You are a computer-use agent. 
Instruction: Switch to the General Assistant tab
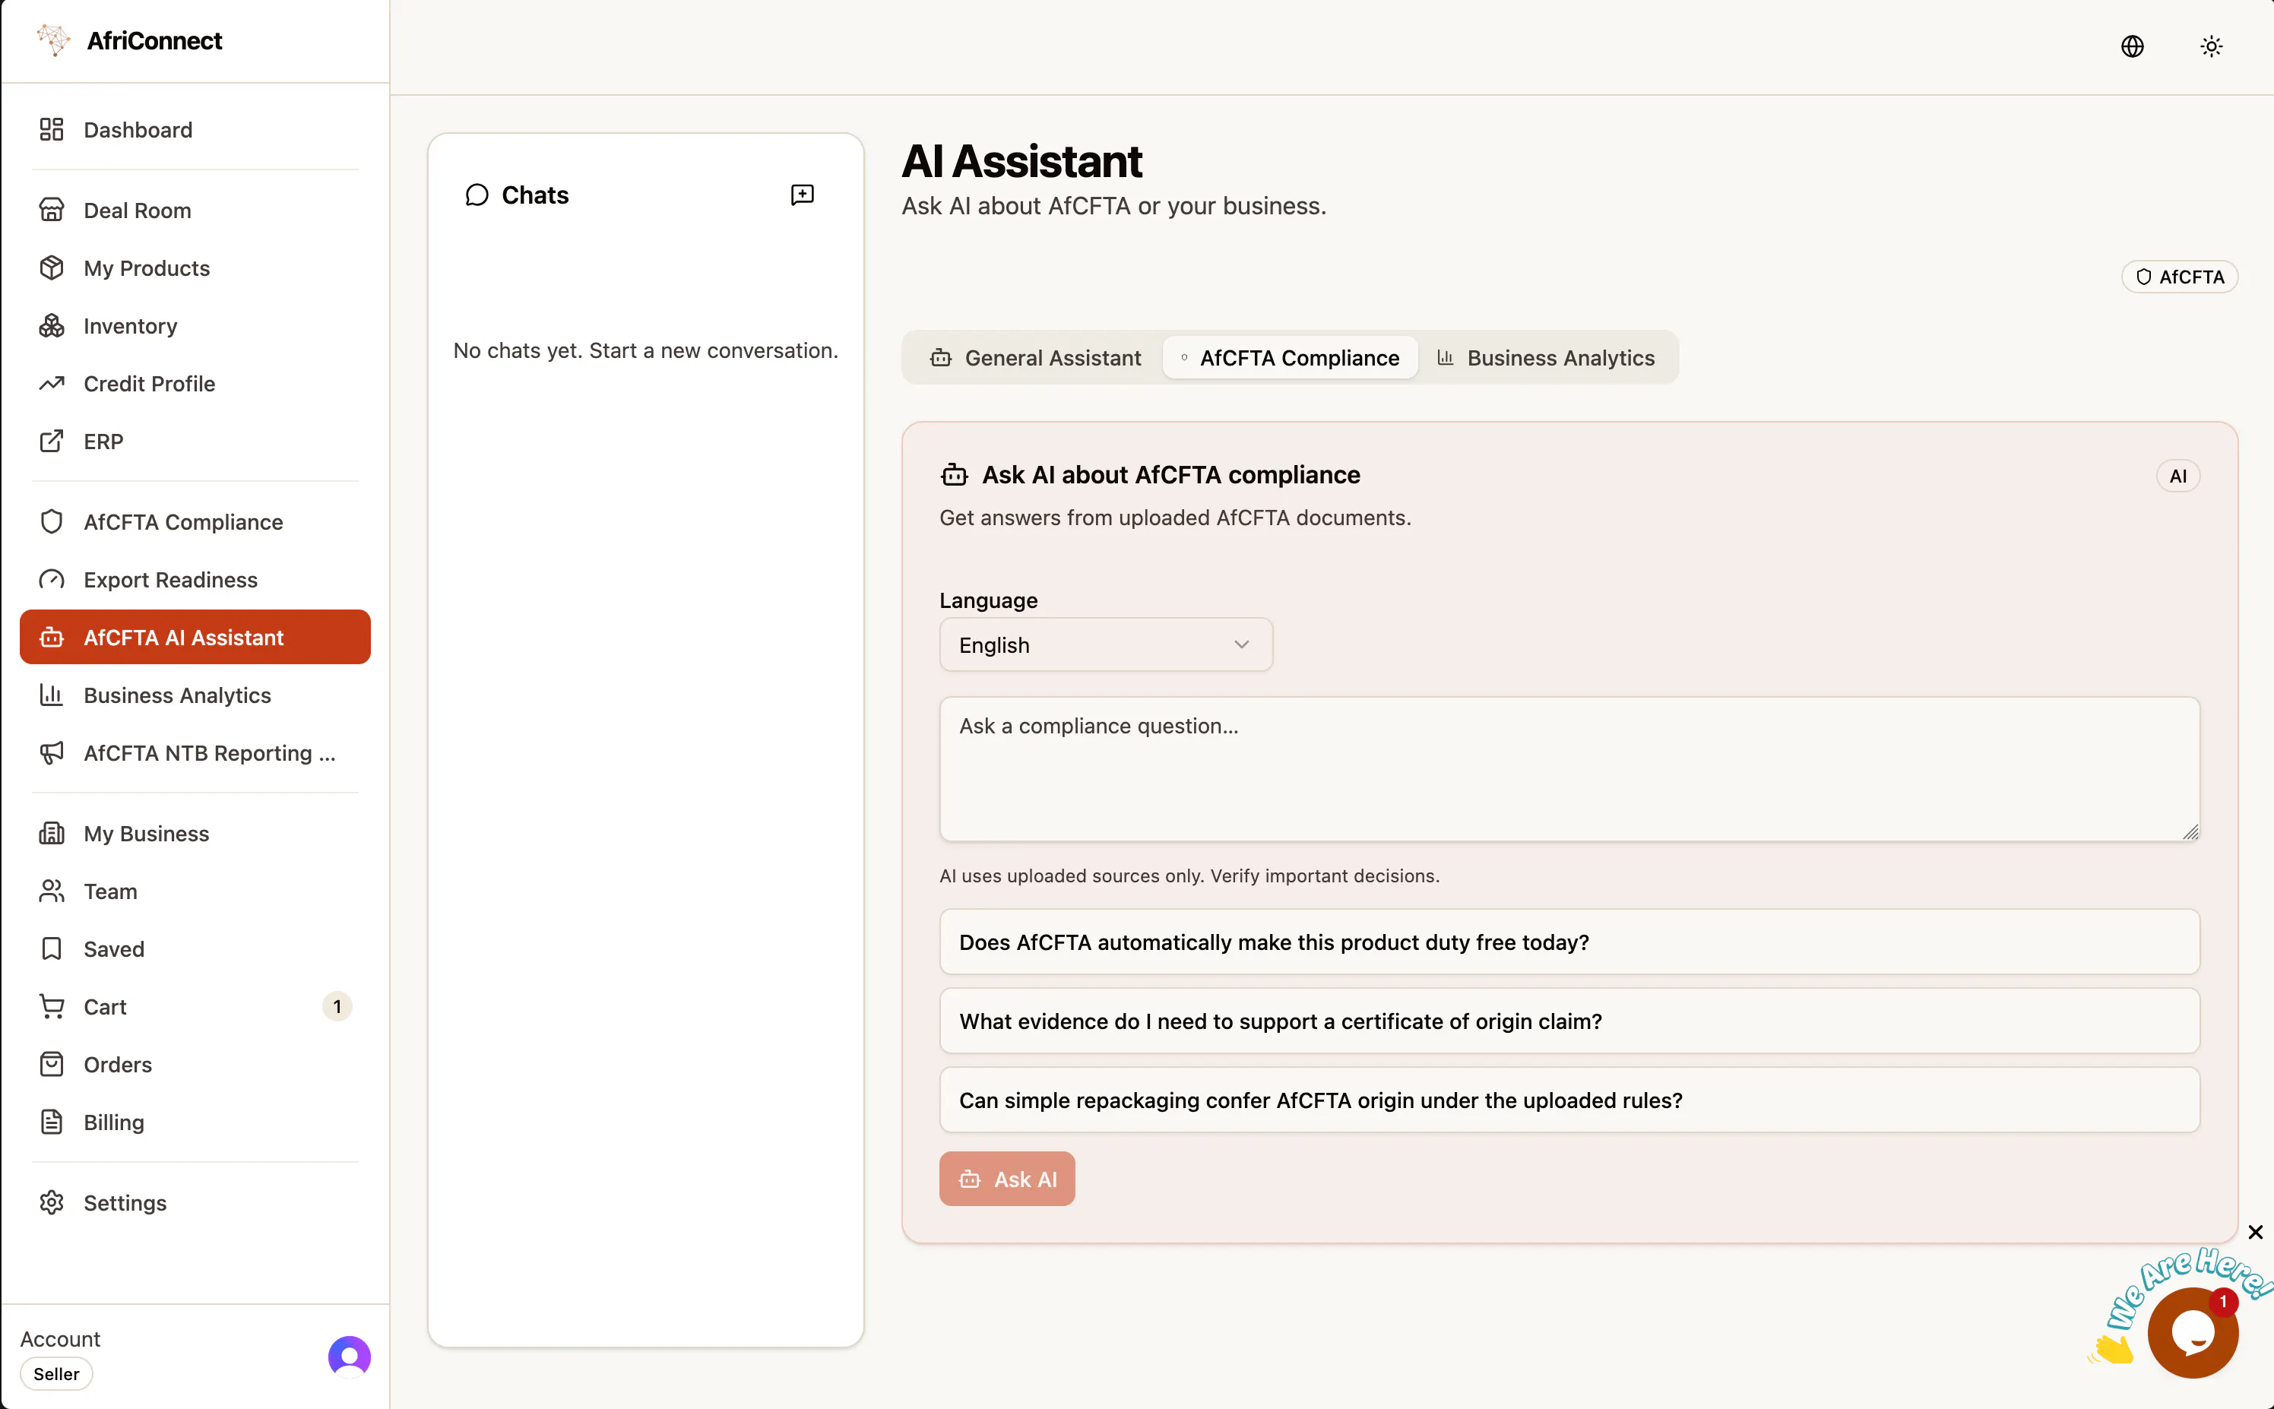[1034, 358]
